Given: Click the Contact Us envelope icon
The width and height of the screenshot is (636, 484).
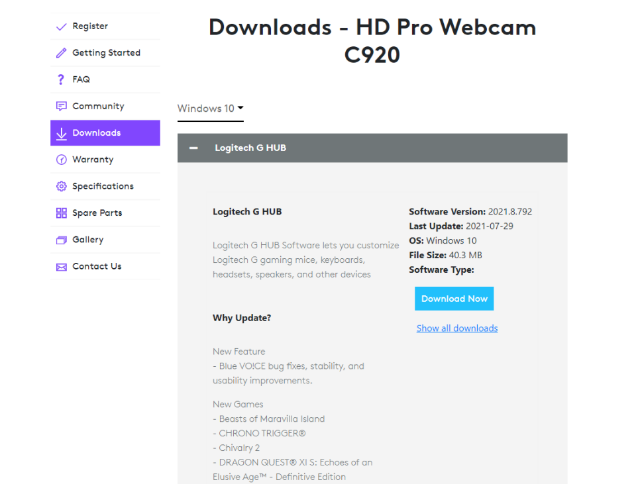Looking at the screenshot, I should 62,267.
